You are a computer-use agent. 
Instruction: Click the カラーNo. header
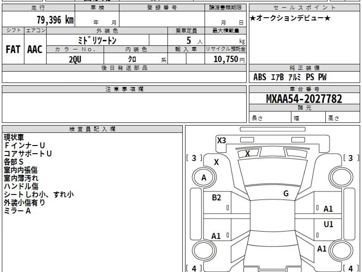(x=75, y=49)
